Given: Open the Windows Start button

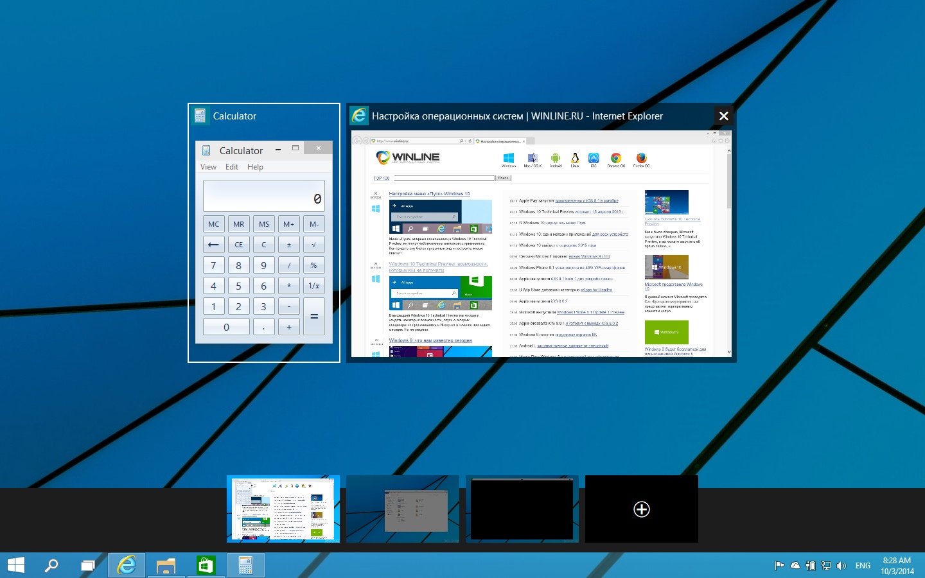Looking at the screenshot, I should pos(15,565).
